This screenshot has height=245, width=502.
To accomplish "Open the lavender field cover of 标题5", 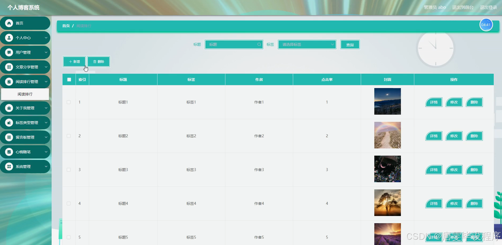I will tap(387, 234).
